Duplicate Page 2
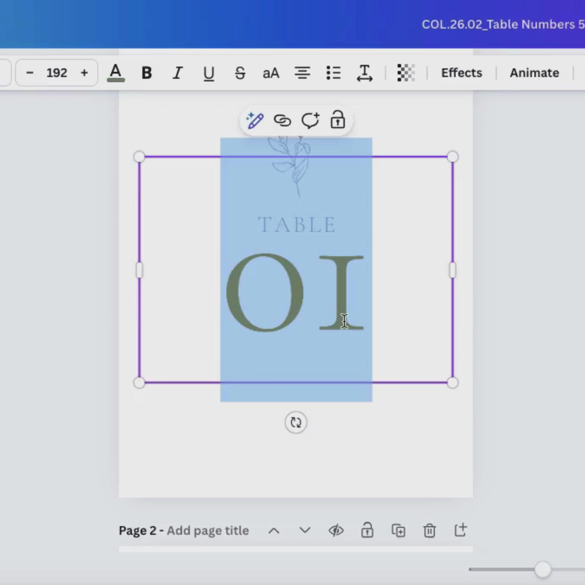This screenshot has height=585, width=585. [x=398, y=531]
